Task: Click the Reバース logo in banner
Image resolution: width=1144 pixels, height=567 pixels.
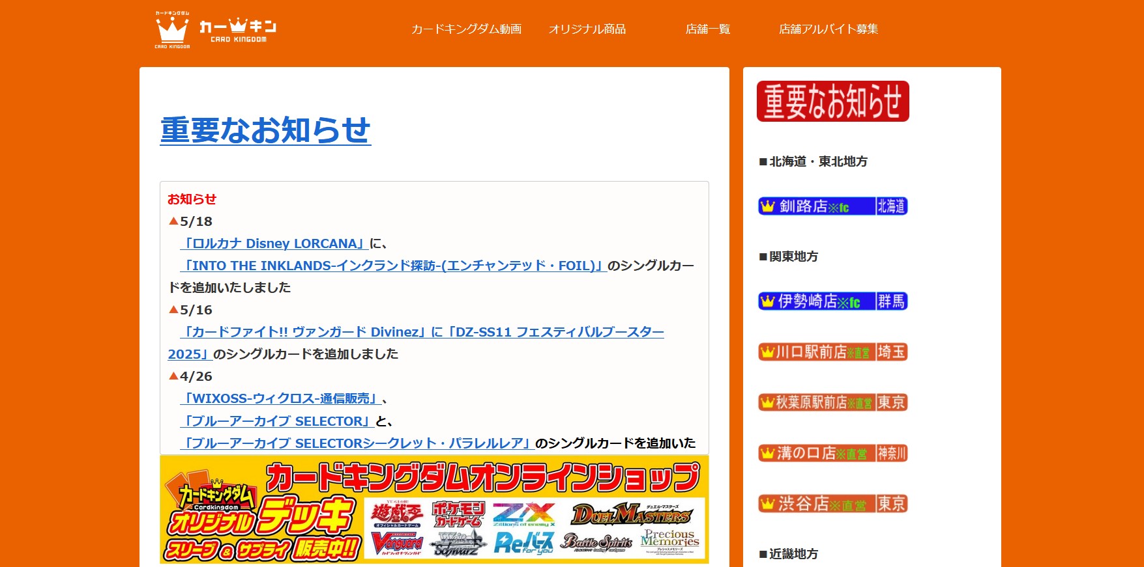Action: click(x=524, y=544)
